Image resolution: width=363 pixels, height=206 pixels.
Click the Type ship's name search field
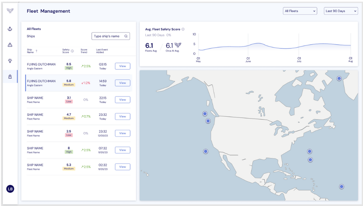click(107, 36)
